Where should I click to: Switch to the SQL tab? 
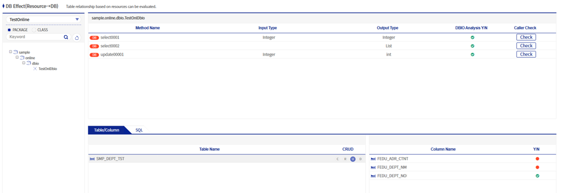tap(139, 130)
